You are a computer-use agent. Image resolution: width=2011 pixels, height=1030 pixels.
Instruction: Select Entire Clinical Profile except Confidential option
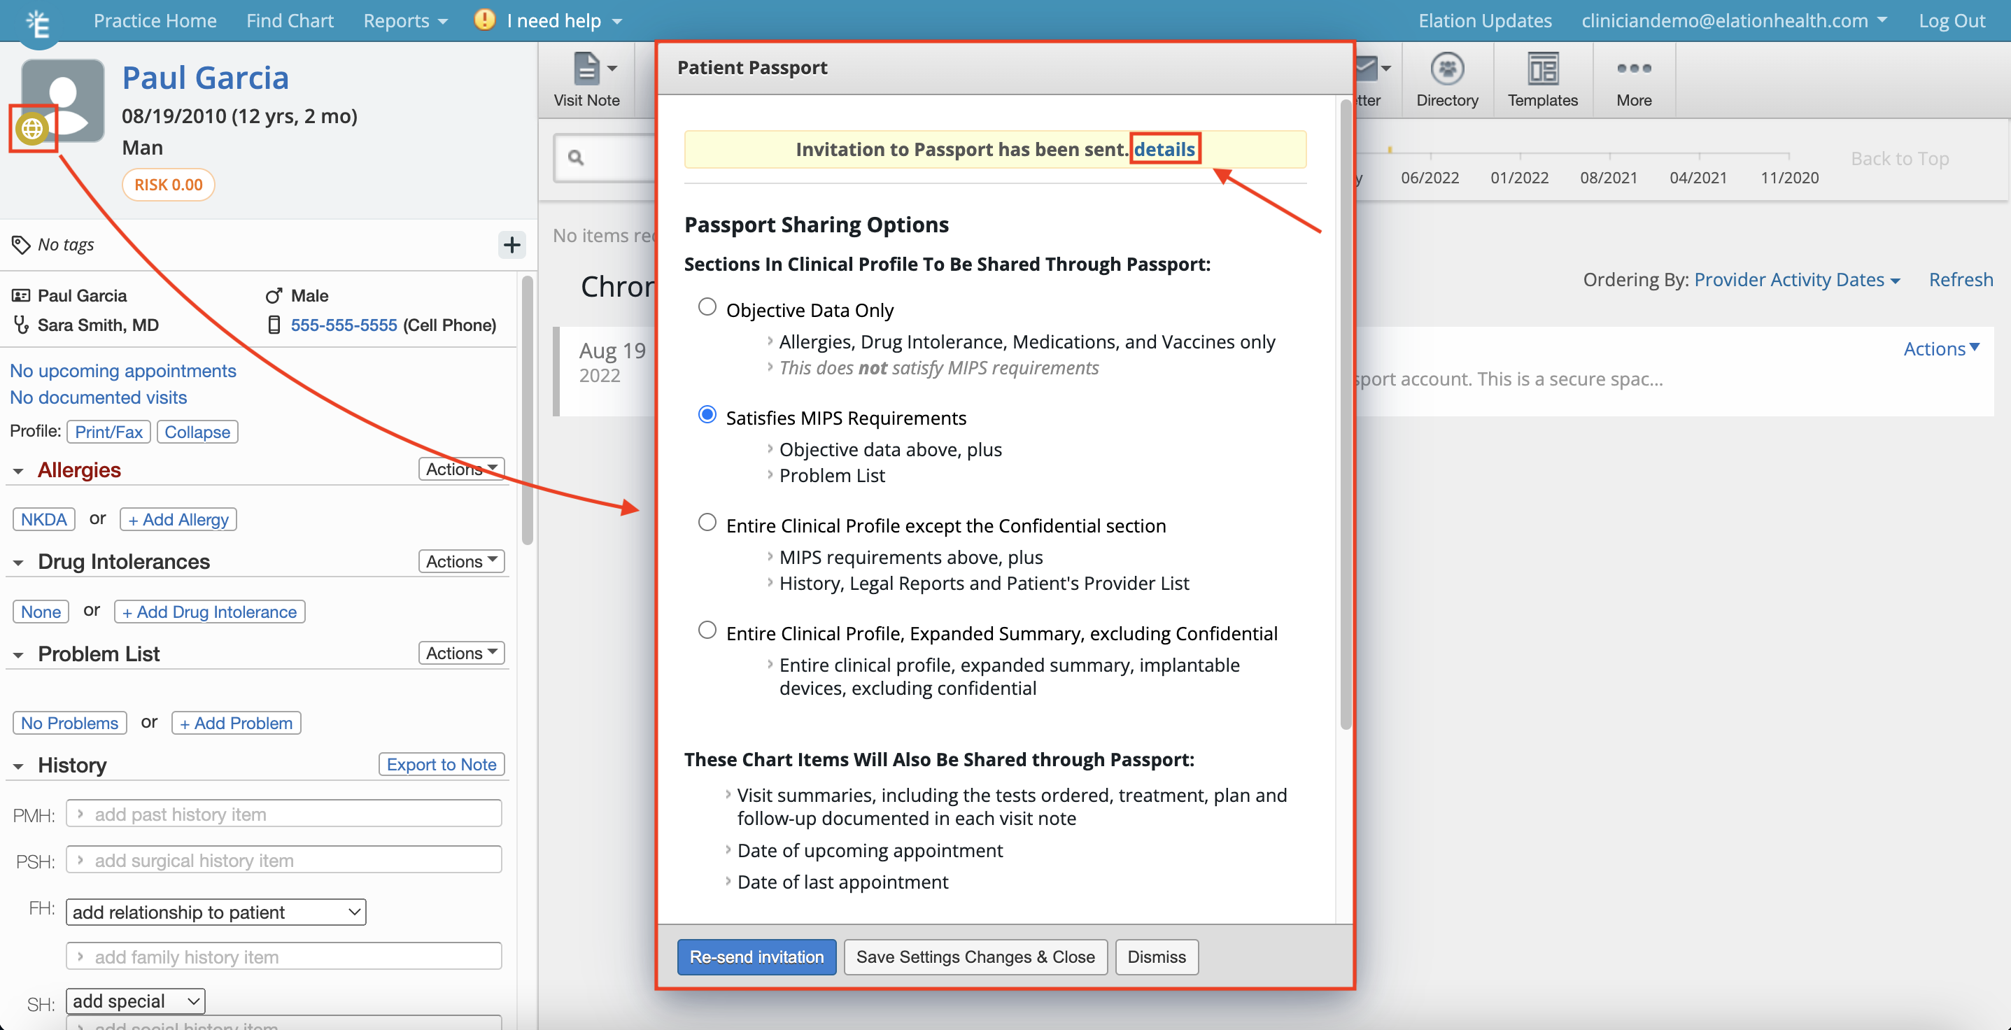(x=707, y=523)
